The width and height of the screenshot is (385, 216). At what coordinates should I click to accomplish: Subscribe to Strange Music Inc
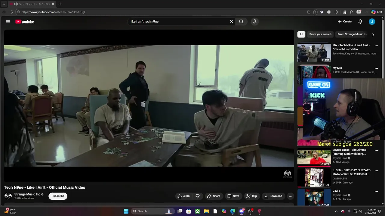pyautogui.click(x=58, y=196)
